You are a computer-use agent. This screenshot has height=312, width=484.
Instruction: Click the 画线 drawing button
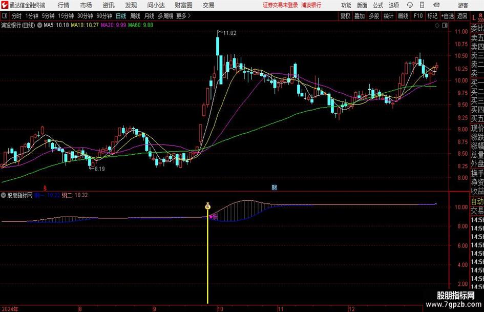tap(403, 16)
